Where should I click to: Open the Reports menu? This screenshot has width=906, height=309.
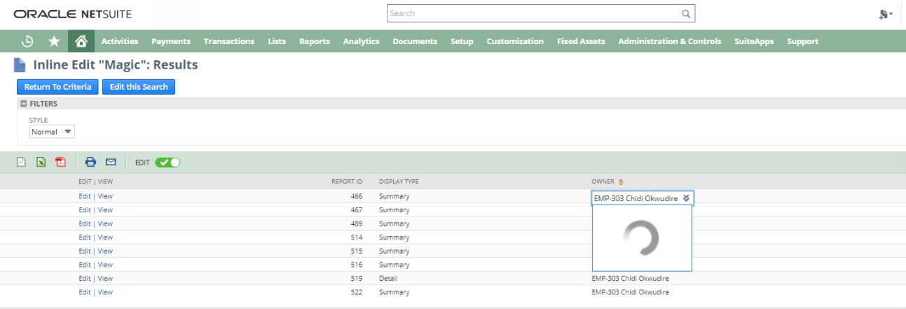[315, 41]
